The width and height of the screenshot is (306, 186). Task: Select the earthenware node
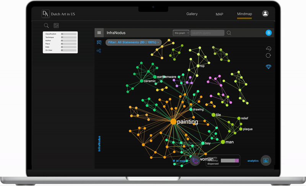tap(155, 77)
